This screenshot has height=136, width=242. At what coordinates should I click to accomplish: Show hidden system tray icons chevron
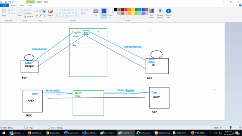pyautogui.click(x=210, y=133)
